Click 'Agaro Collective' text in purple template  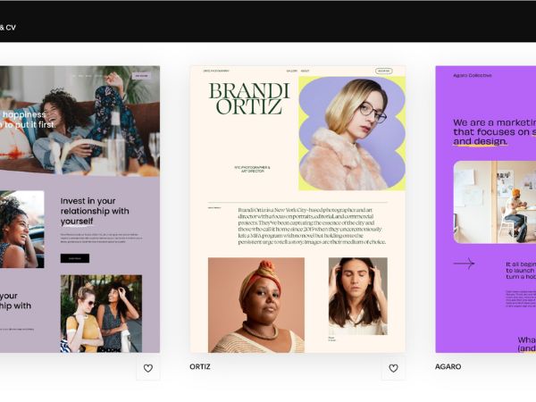473,75
